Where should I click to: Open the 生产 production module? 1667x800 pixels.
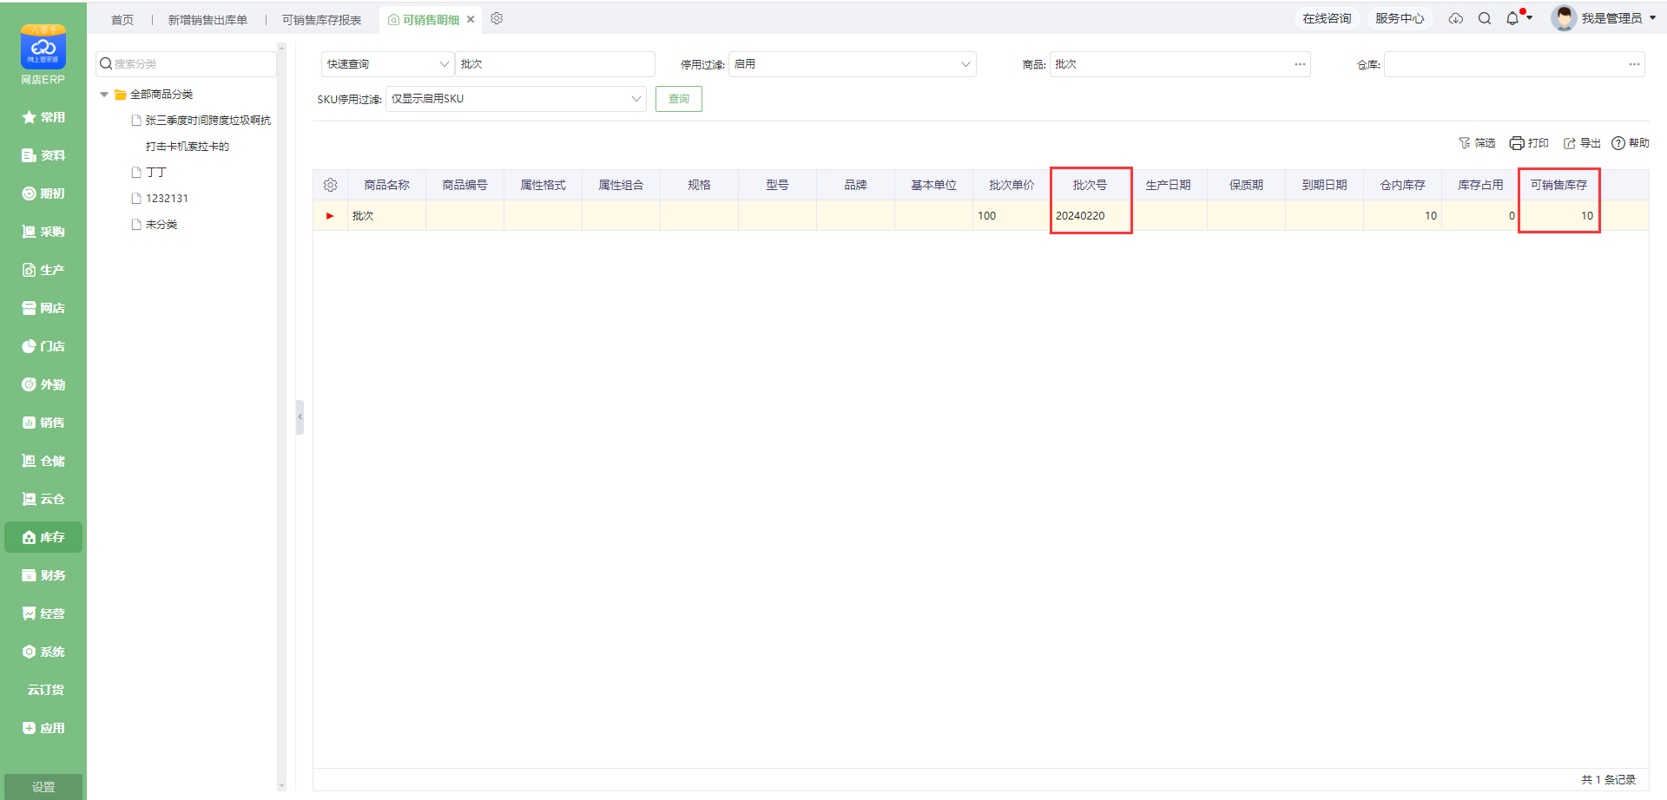pyautogui.click(x=43, y=270)
